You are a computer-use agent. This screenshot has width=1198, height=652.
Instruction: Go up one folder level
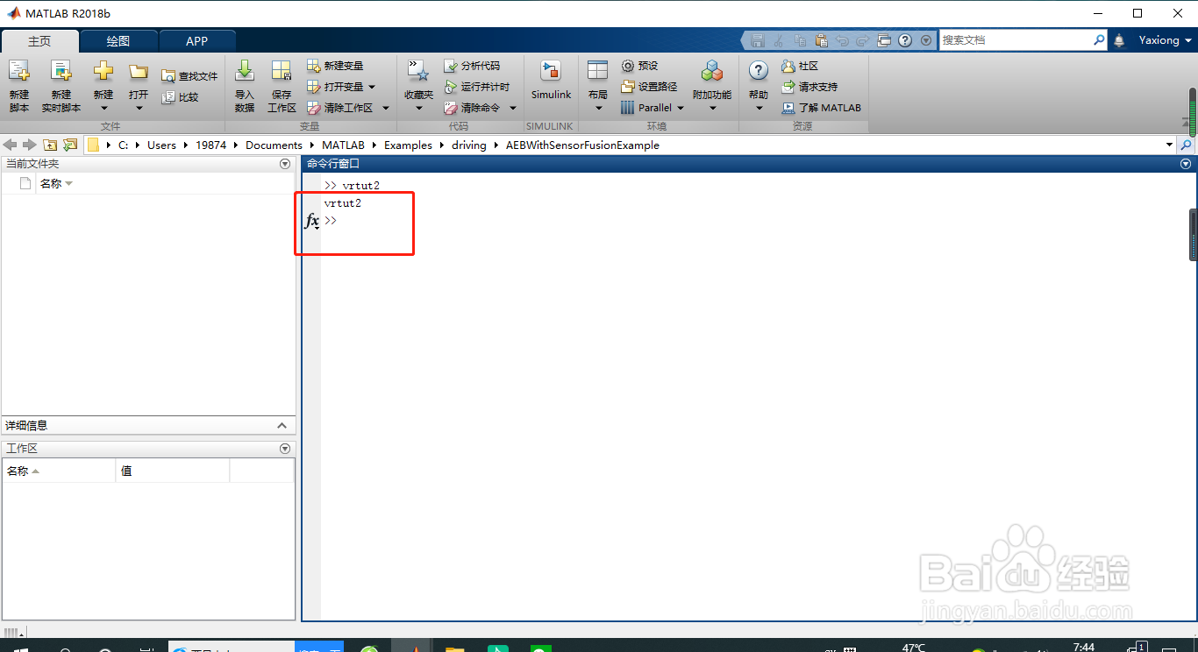click(x=50, y=145)
